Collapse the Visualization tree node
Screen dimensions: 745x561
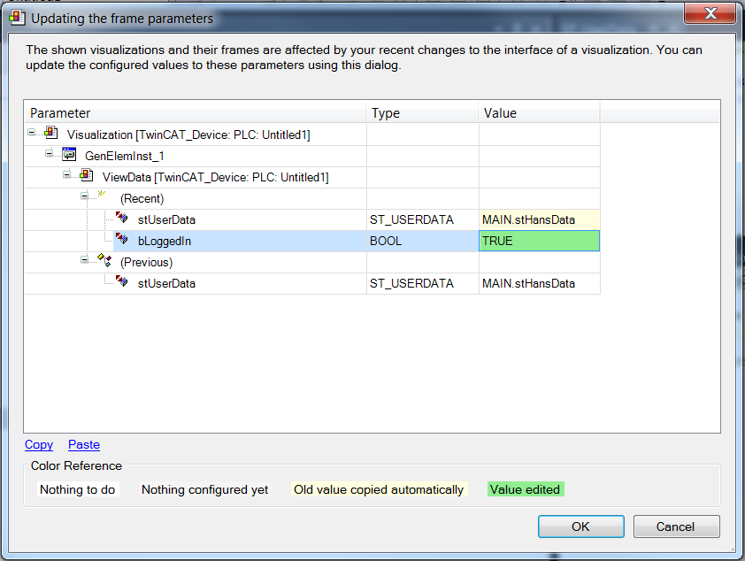[x=31, y=133]
